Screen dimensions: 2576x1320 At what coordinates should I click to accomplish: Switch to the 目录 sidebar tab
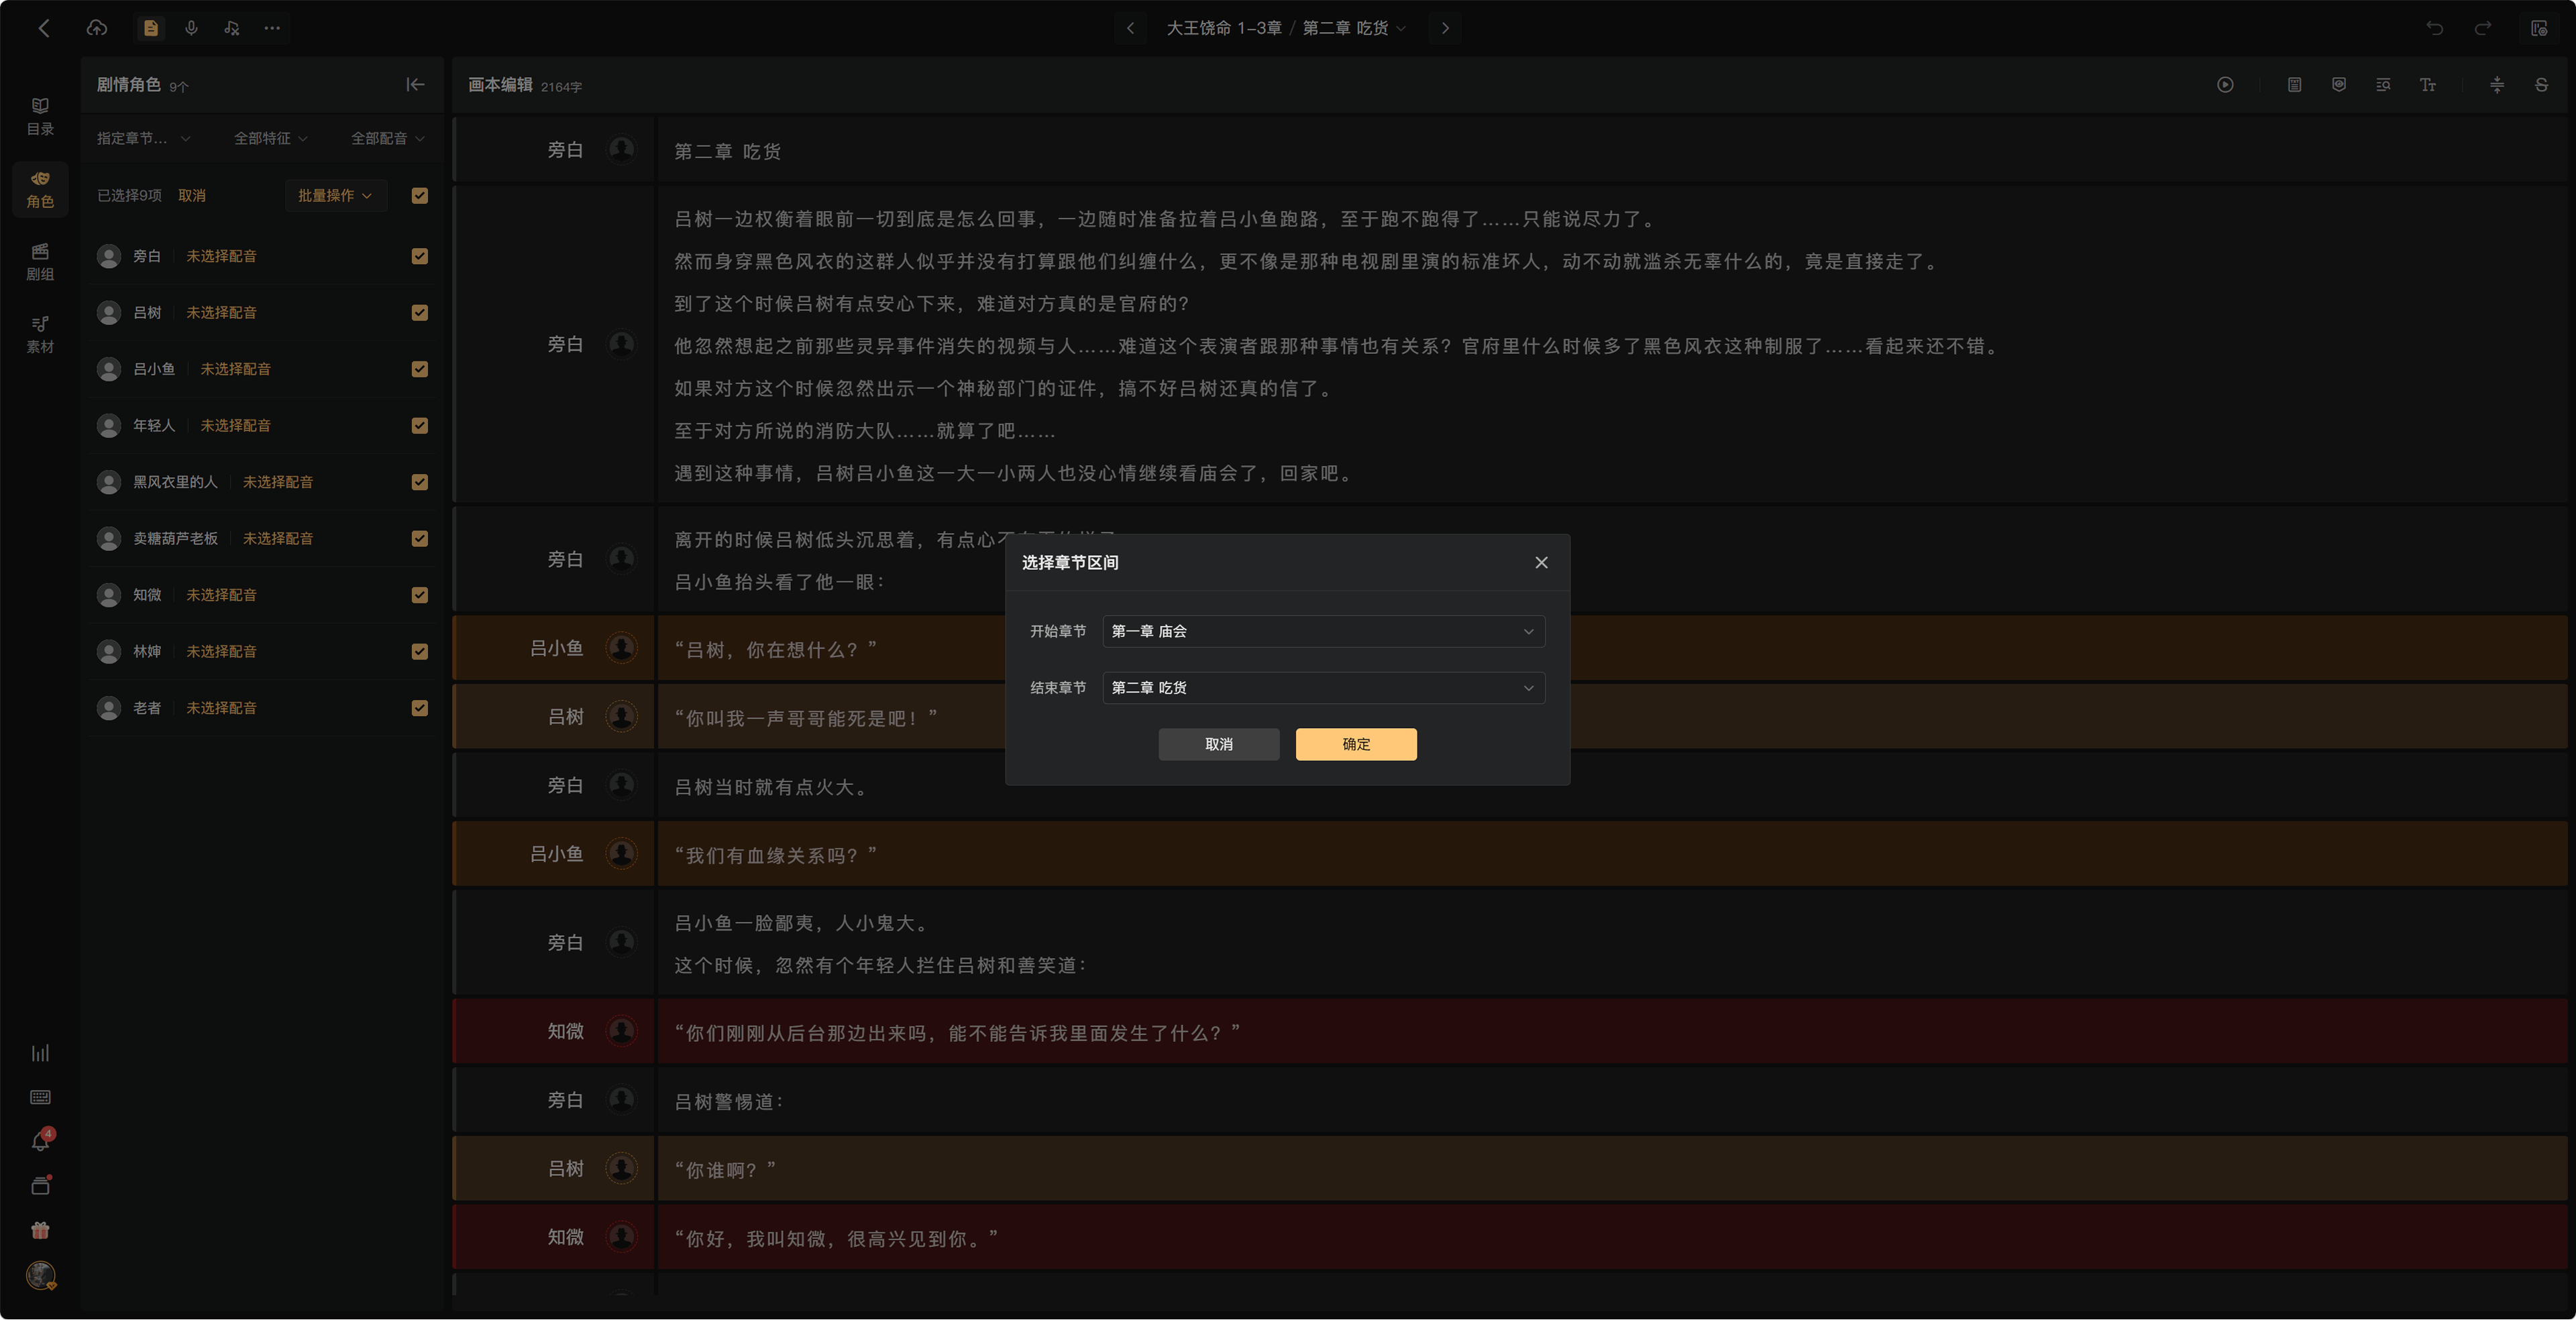click(x=40, y=117)
